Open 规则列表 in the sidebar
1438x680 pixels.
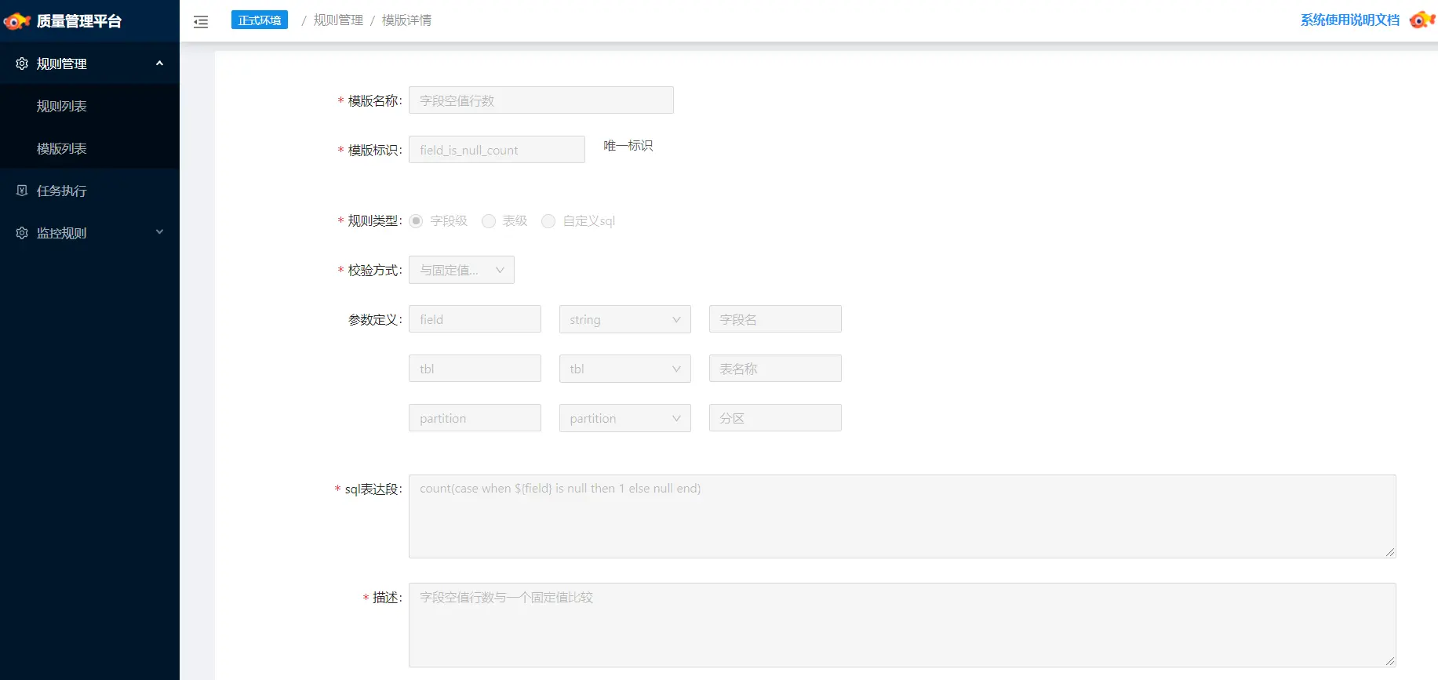tap(62, 106)
